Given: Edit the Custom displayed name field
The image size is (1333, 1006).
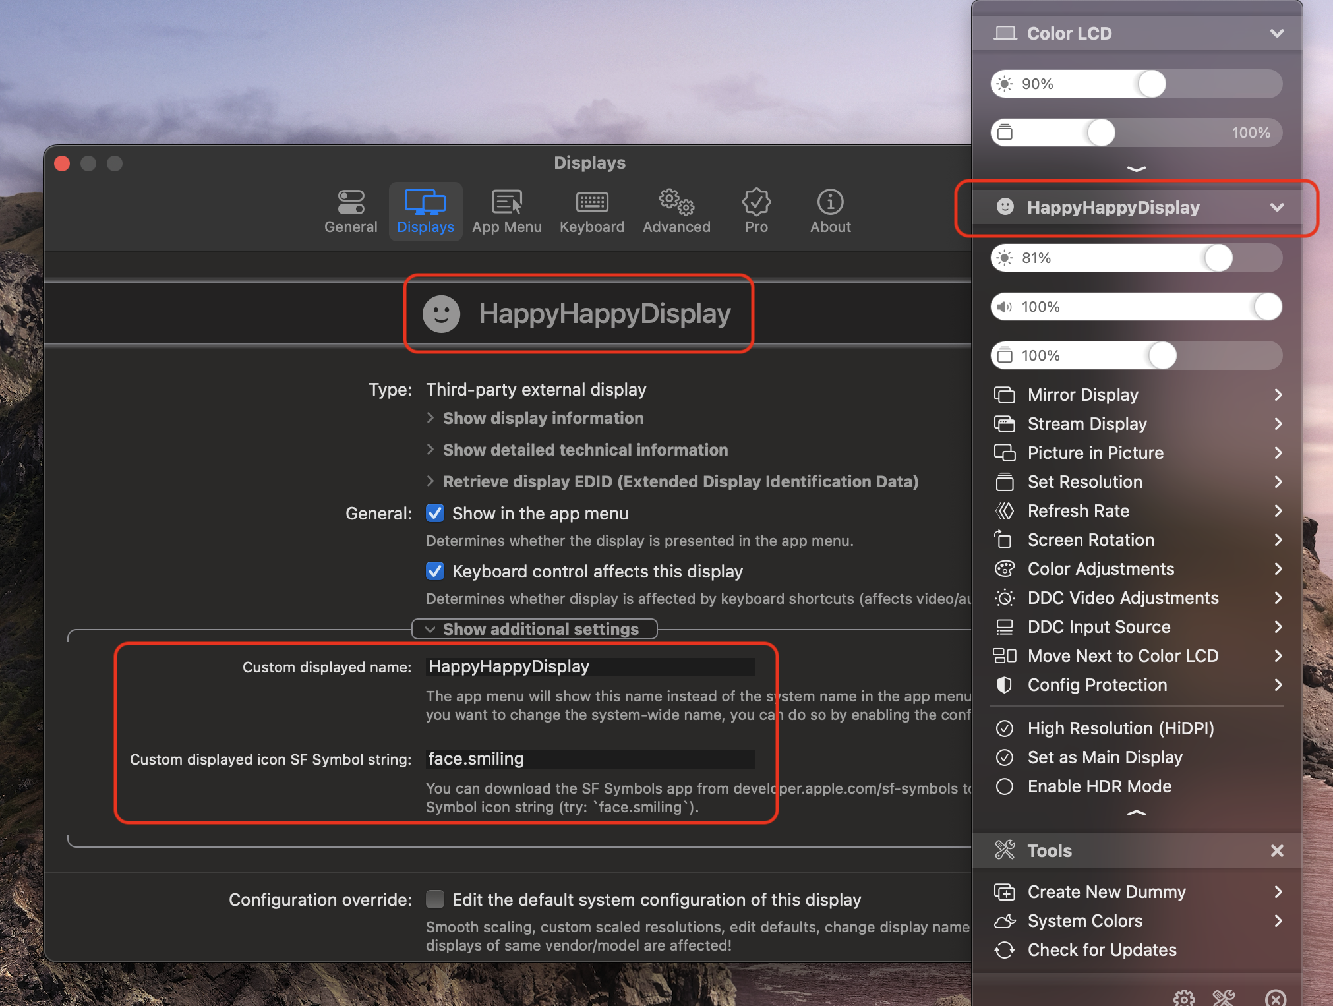Looking at the screenshot, I should [590, 666].
